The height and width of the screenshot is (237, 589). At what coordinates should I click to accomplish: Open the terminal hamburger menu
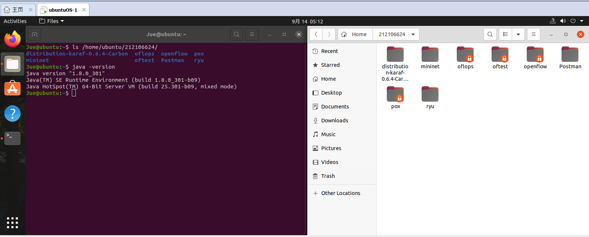[x=252, y=34]
